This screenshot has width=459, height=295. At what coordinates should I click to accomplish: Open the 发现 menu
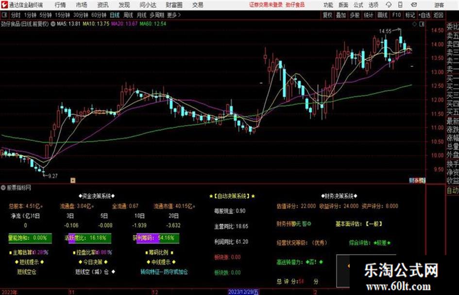pyautogui.click(x=124, y=5)
